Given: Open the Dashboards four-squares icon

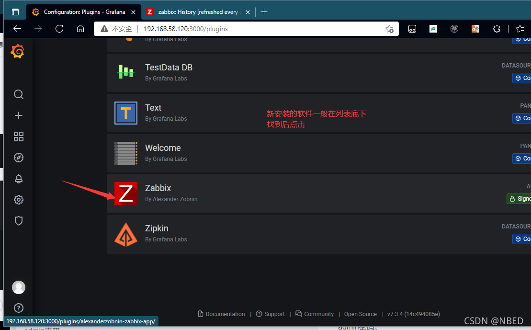Looking at the screenshot, I should pyautogui.click(x=19, y=137).
